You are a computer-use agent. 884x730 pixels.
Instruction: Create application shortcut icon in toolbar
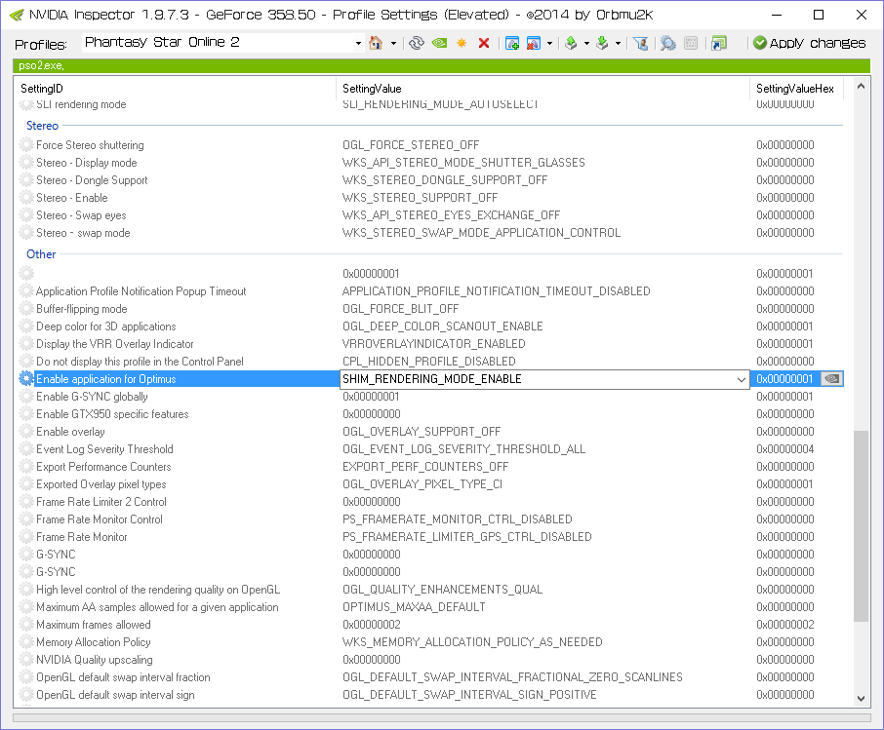click(719, 43)
